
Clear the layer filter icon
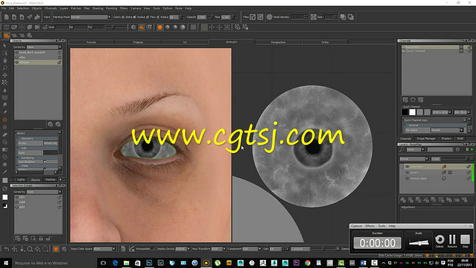[458, 149]
